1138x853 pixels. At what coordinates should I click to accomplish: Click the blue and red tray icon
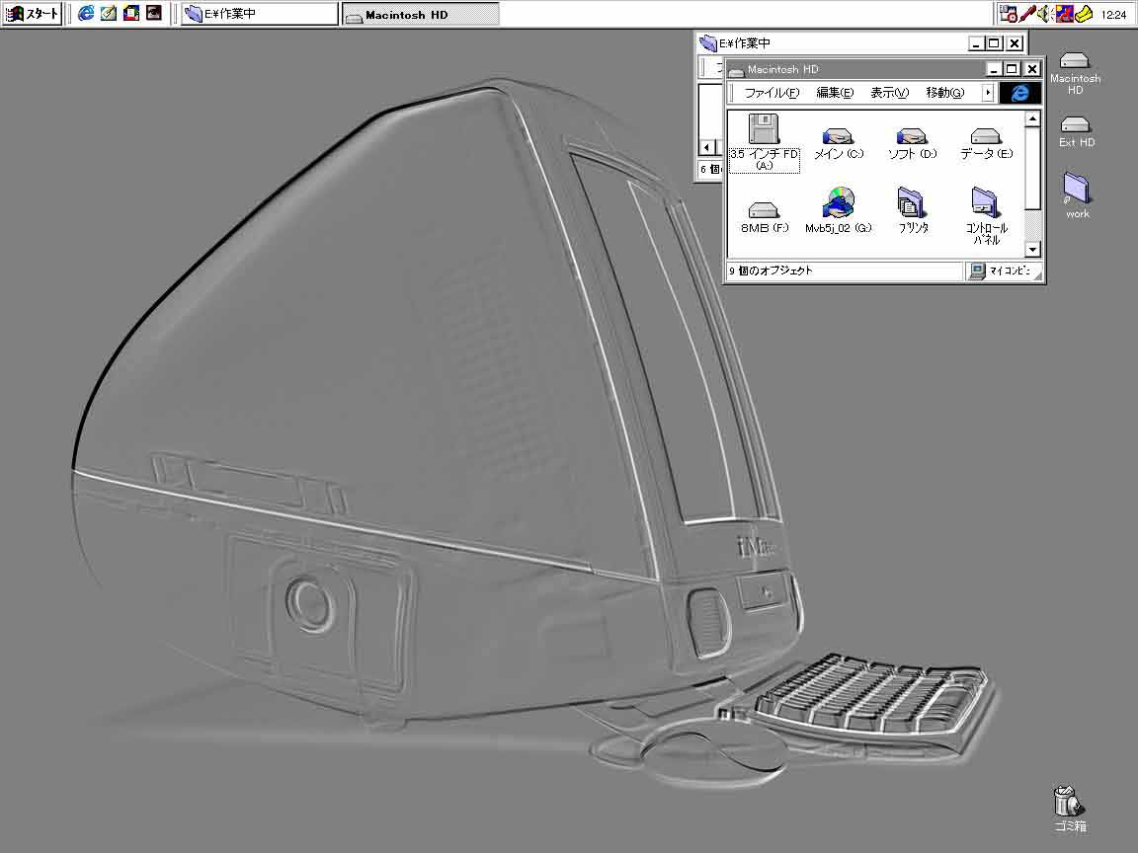click(x=1064, y=13)
